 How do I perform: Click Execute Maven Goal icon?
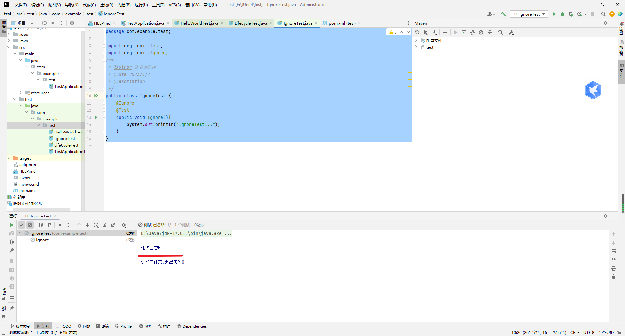(464, 32)
